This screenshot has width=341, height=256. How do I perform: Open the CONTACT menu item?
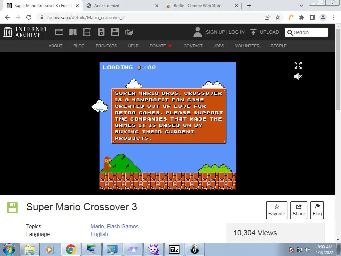click(x=193, y=46)
